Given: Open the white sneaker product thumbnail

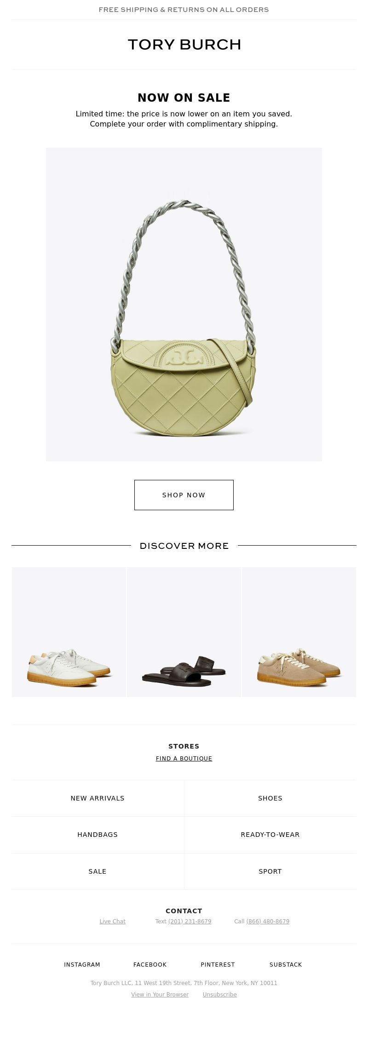Looking at the screenshot, I should [69, 632].
